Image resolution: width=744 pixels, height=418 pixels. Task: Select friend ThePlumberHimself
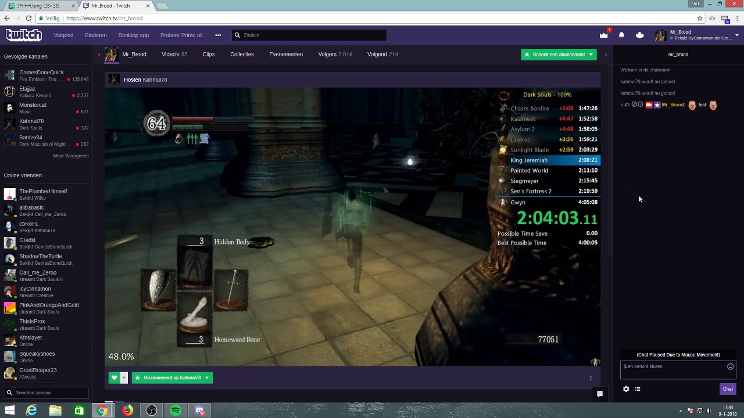point(46,194)
